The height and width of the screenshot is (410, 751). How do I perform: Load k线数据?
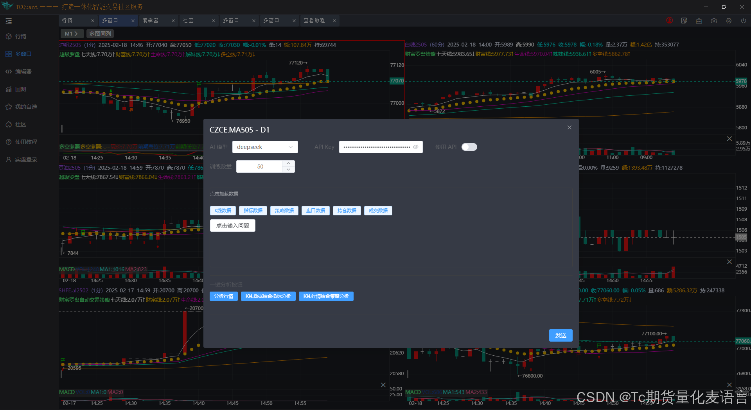tap(223, 211)
